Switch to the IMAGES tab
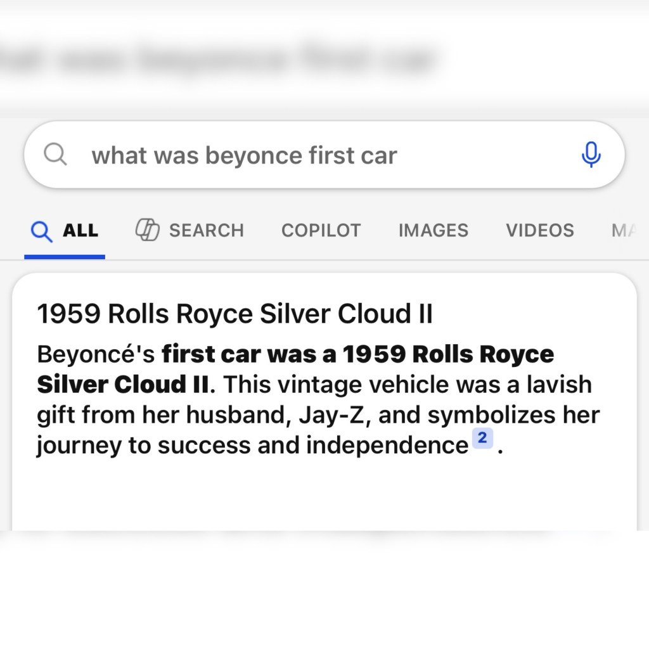Viewport: 649px width, 649px height. tap(434, 230)
